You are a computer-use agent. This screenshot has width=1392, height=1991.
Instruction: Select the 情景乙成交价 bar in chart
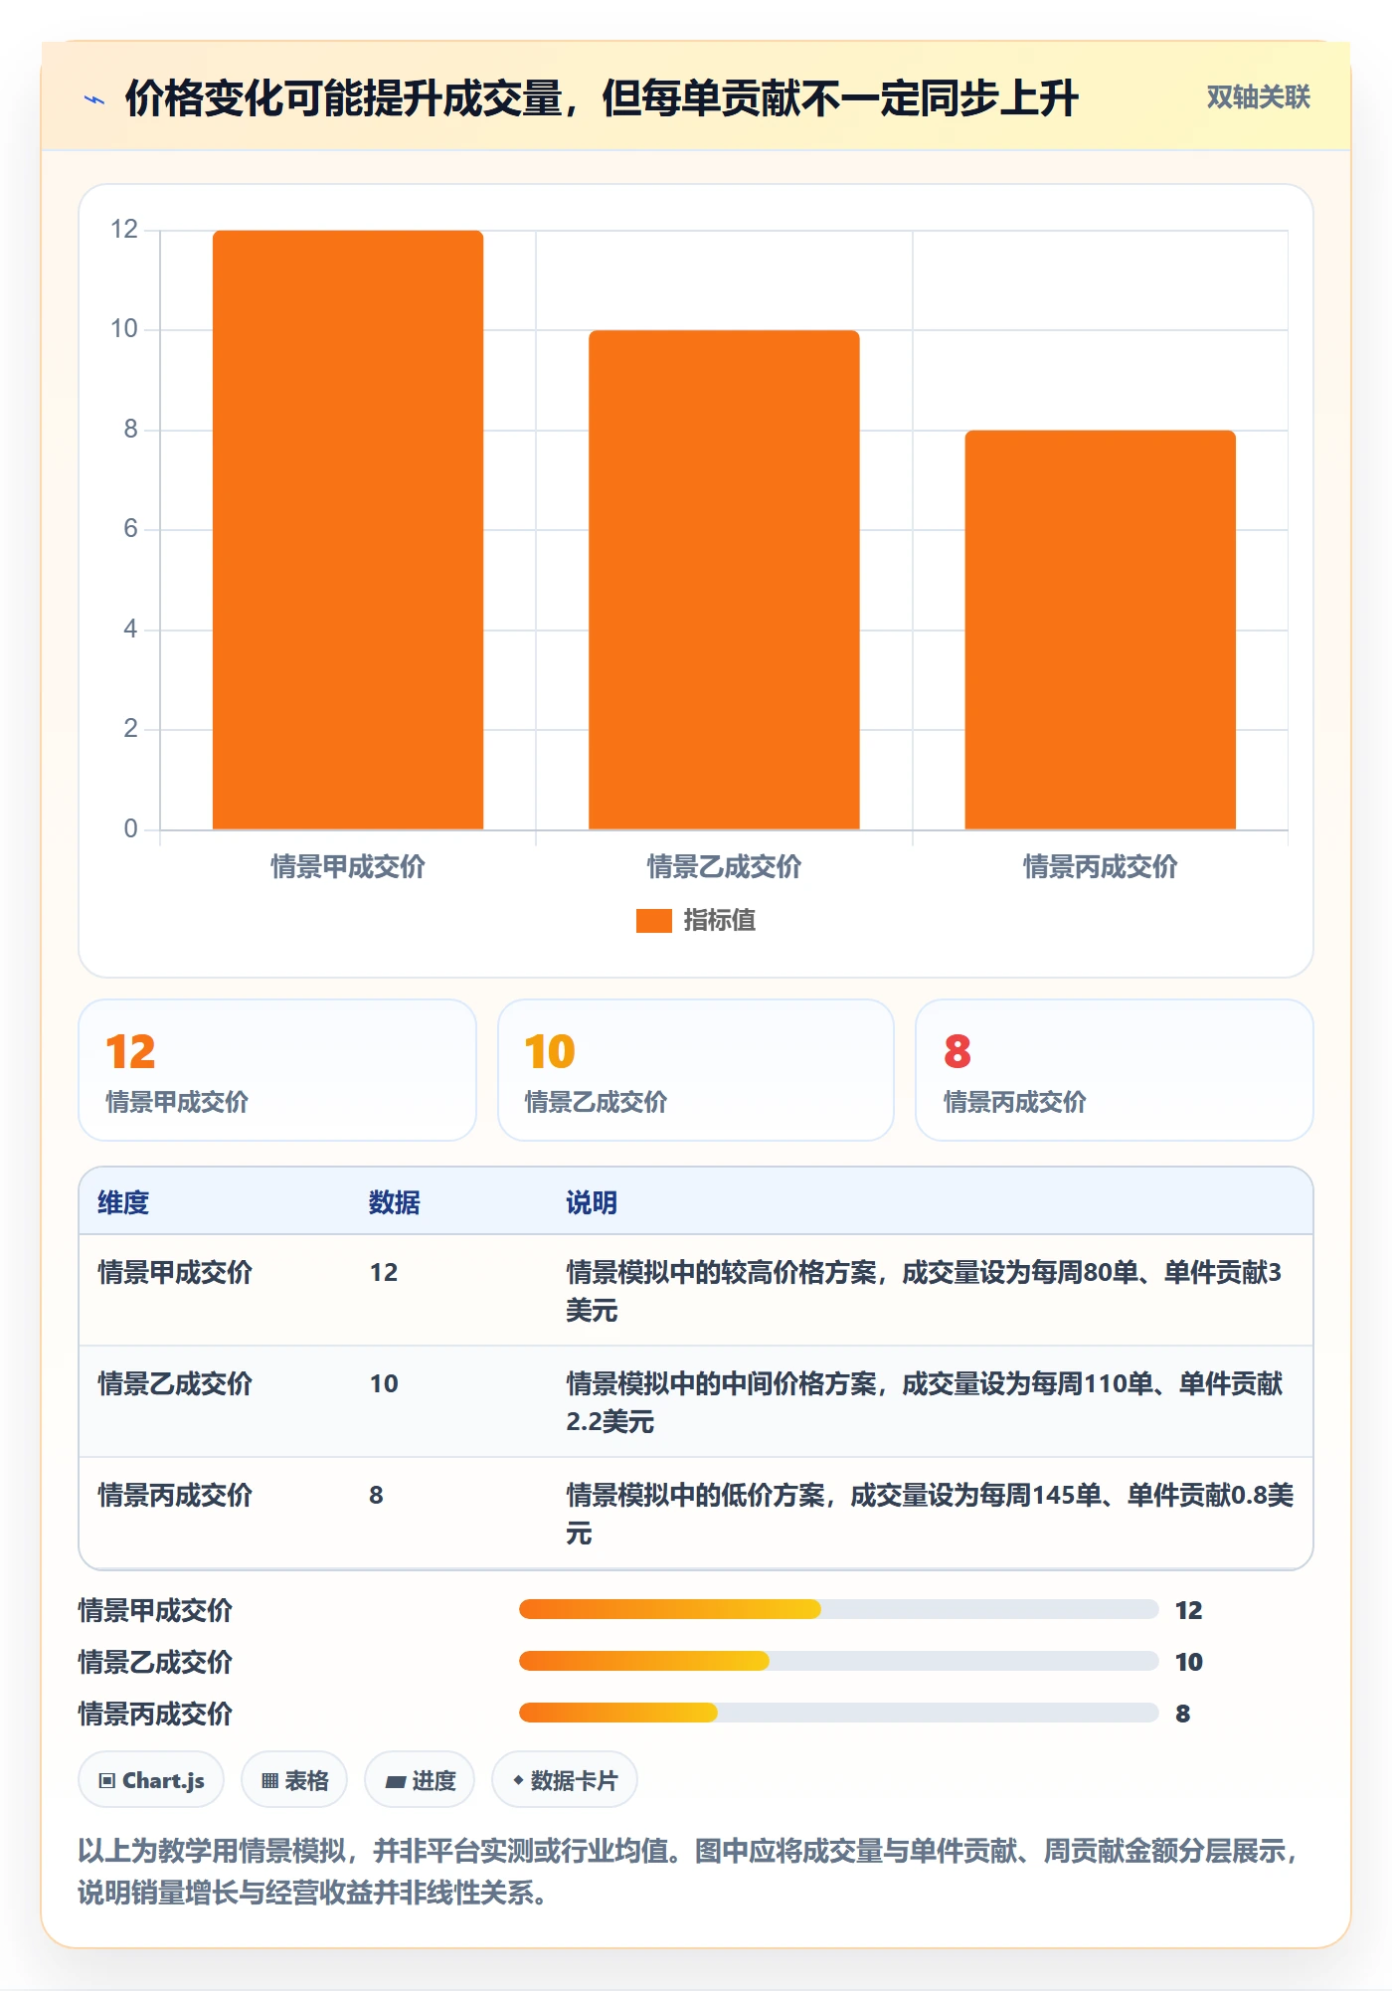[x=724, y=580]
